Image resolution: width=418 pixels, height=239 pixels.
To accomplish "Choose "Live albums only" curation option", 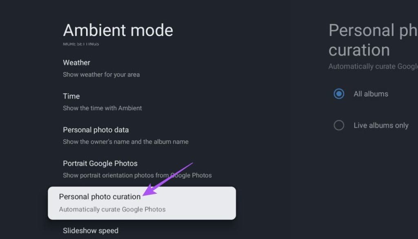I will click(339, 125).
